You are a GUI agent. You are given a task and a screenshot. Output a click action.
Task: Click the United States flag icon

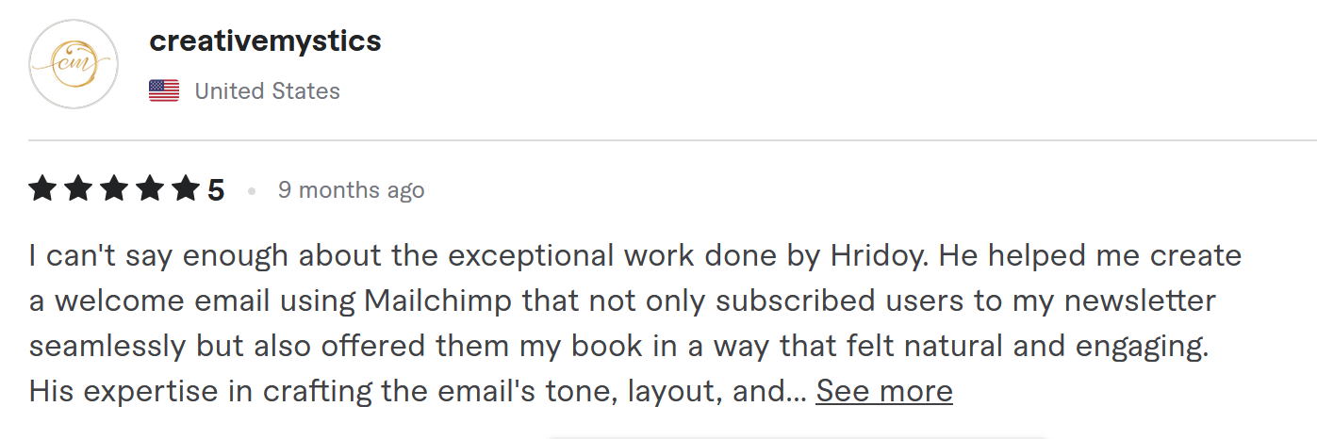click(x=164, y=91)
